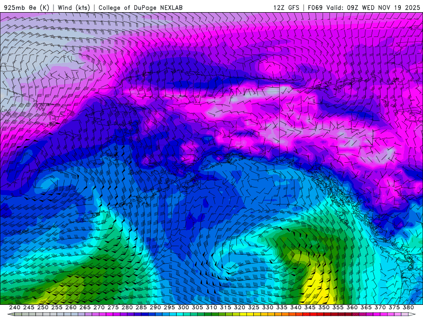Screen dimensions: 423x317
Task: Choose the 315 legend label
Action: pyautogui.click(x=225, y=307)
